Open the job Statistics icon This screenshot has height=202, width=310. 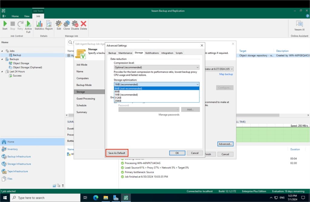point(39,25)
